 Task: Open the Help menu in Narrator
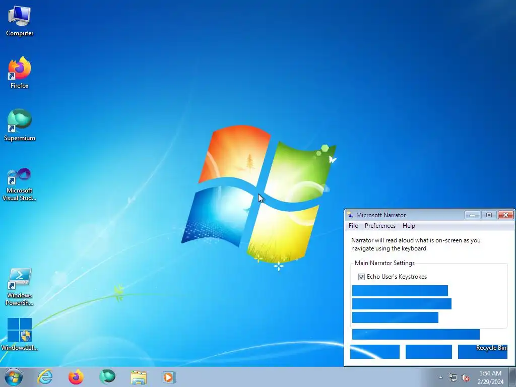(409, 226)
